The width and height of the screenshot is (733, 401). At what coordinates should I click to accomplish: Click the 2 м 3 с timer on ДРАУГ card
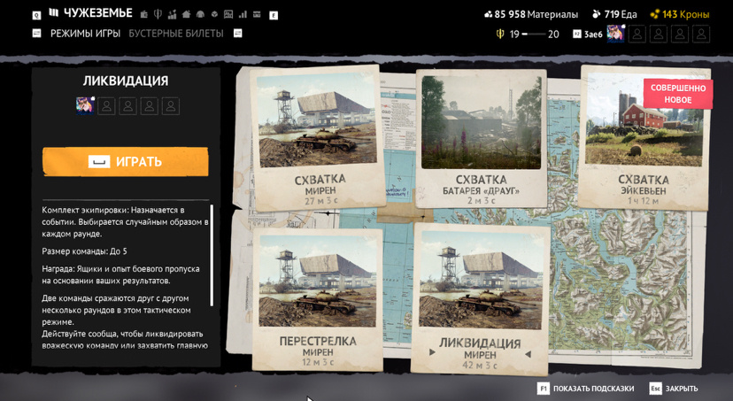pyautogui.click(x=481, y=200)
